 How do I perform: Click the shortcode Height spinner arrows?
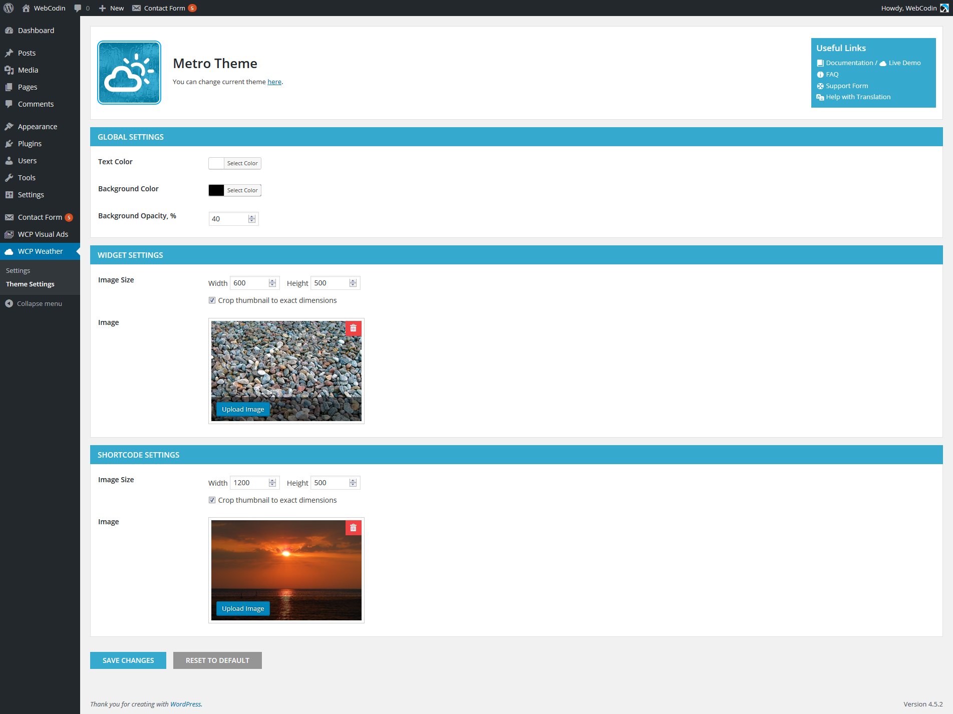353,483
